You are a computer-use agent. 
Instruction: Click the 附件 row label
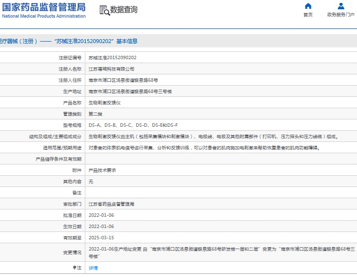coord(76,170)
